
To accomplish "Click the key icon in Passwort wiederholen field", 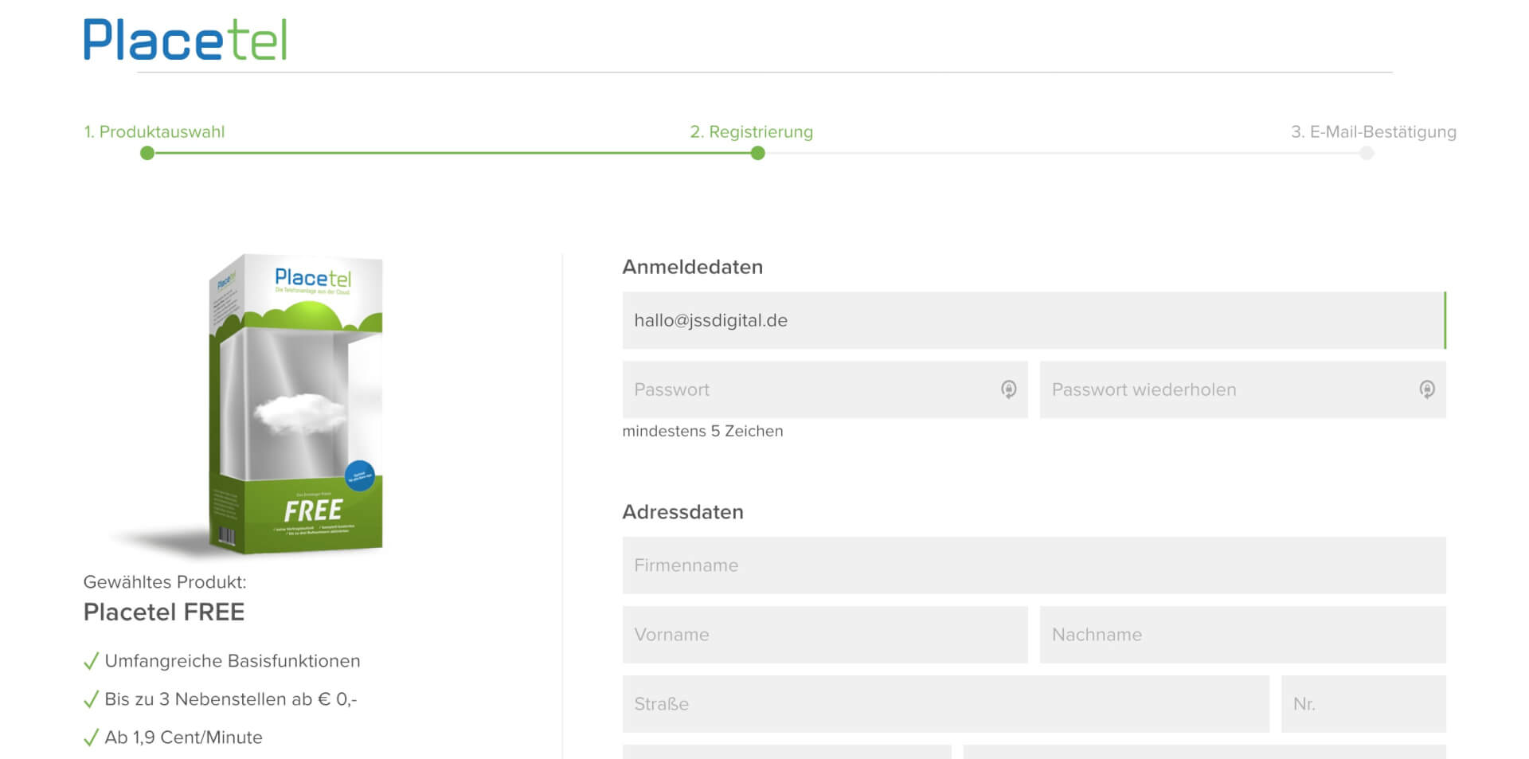I will (x=1426, y=389).
